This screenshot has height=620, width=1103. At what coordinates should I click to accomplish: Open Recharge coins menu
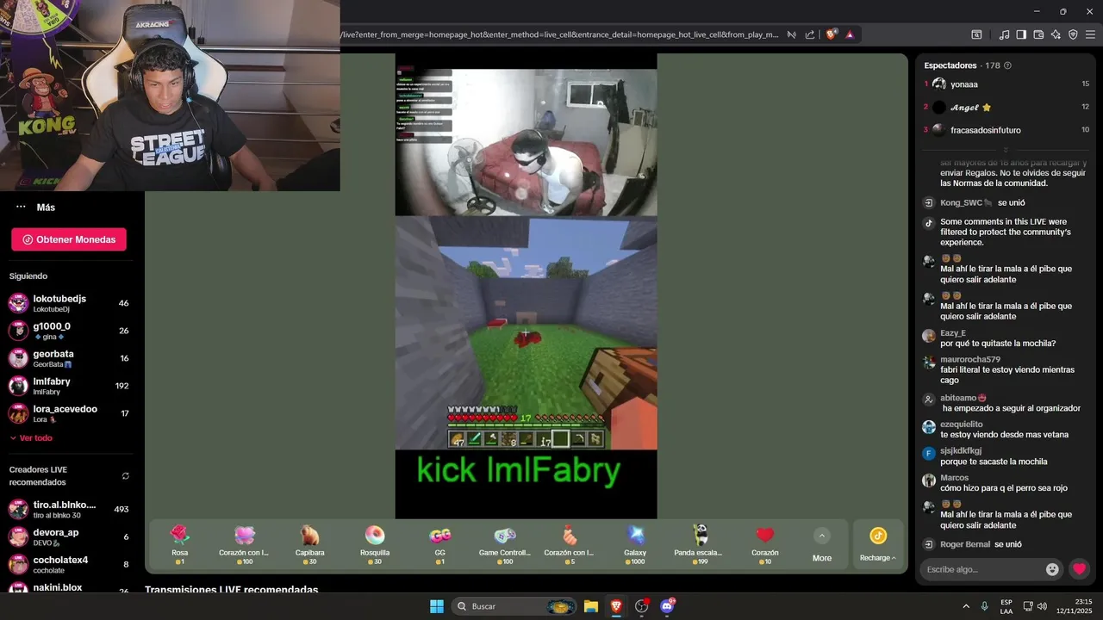pyautogui.click(x=878, y=544)
